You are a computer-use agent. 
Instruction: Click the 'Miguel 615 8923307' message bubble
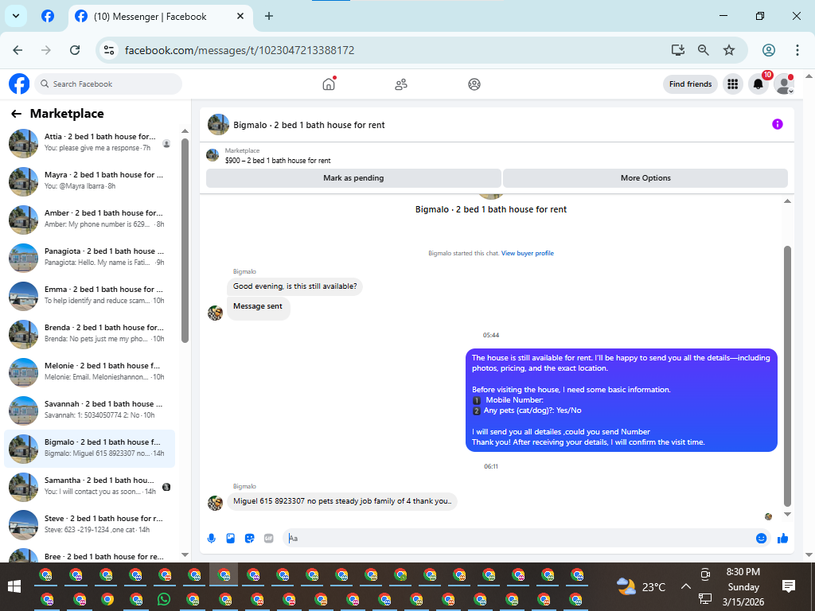pos(342,501)
